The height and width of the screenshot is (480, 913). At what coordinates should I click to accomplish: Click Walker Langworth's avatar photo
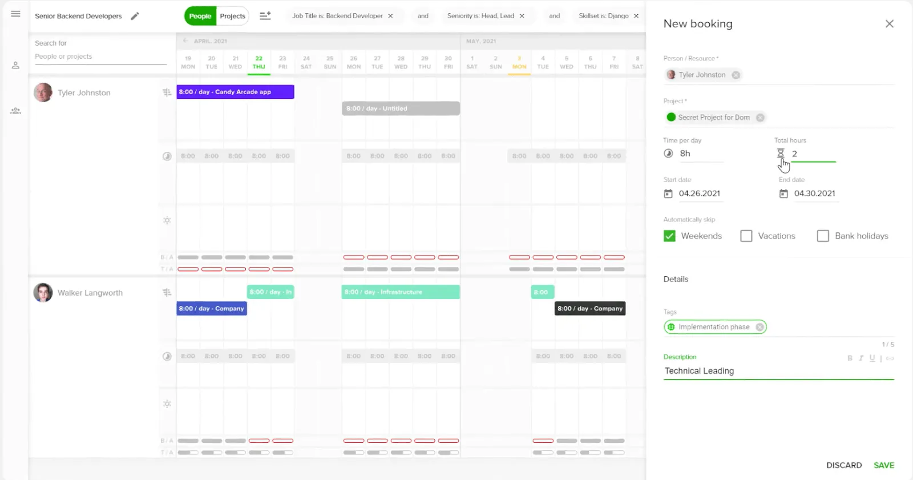(43, 292)
